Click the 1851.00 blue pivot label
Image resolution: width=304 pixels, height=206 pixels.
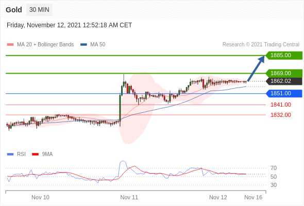click(x=284, y=93)
